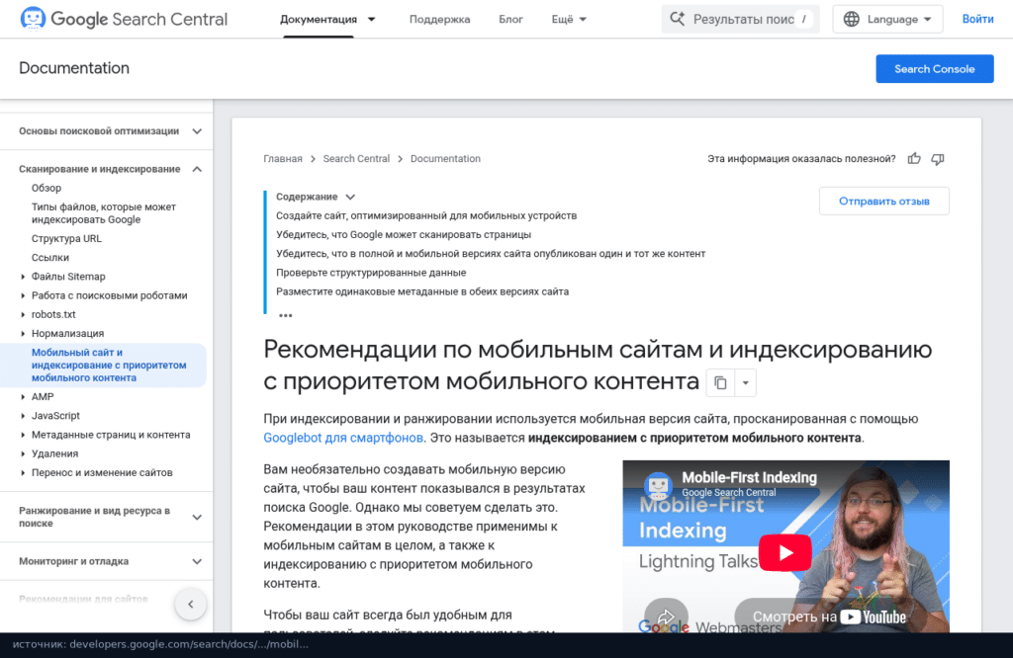Open dropdown arrow next to copy icon

pyautogui.click(x=746, y=382)
